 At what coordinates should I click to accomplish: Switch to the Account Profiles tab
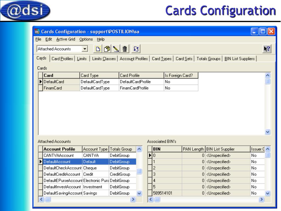click(x=134, y=59)
